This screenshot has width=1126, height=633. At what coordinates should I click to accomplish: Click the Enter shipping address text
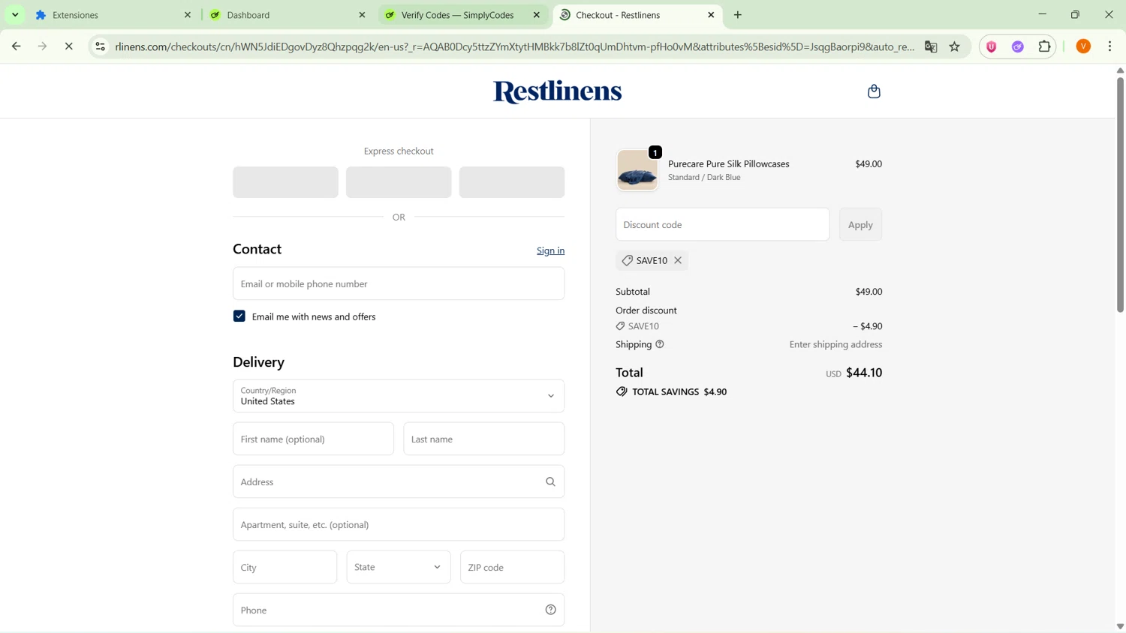835,344
